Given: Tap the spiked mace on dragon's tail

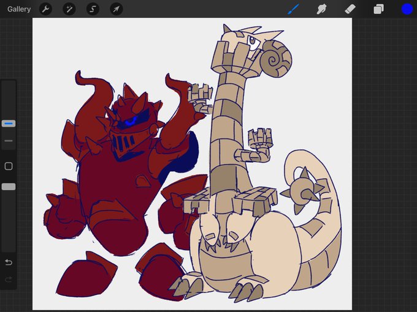Looking at the screenshot, I should (x=303, y=190).
